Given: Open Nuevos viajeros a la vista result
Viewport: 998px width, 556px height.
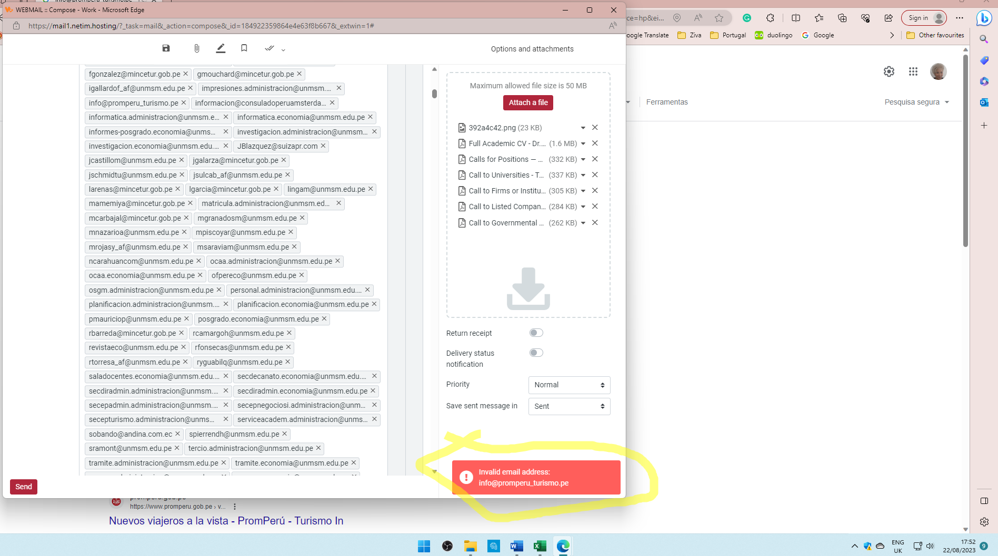Looking at the screenshot, I should click(x=226, y=521).
